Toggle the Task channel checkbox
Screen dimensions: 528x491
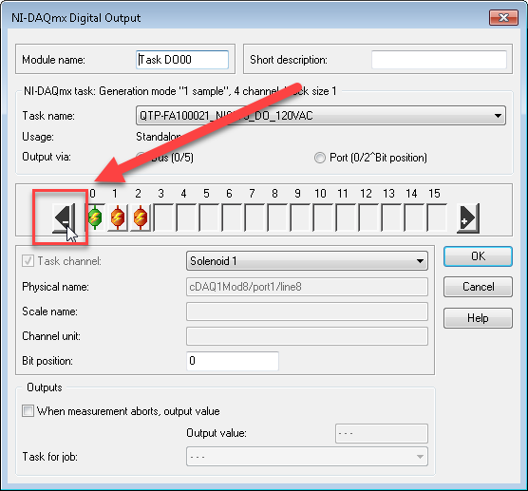pos(28,260)
